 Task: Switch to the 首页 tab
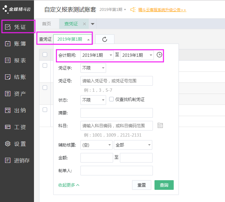[x=46, y=24]
